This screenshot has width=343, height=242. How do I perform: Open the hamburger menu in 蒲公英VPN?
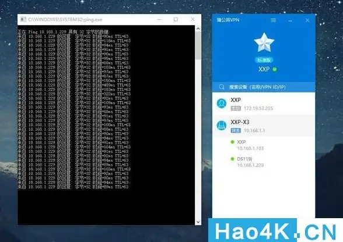(x=273, y=20)
